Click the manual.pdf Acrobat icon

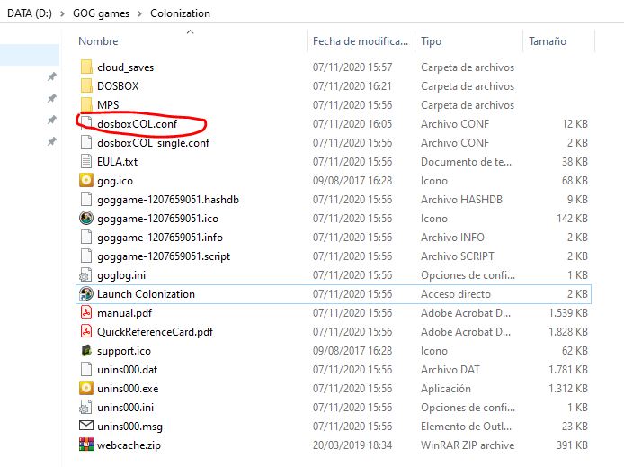pyautogui.click(x=86, y=313)
